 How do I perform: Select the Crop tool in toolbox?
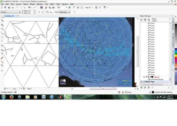pyautogui.click(x=2, y=25)
